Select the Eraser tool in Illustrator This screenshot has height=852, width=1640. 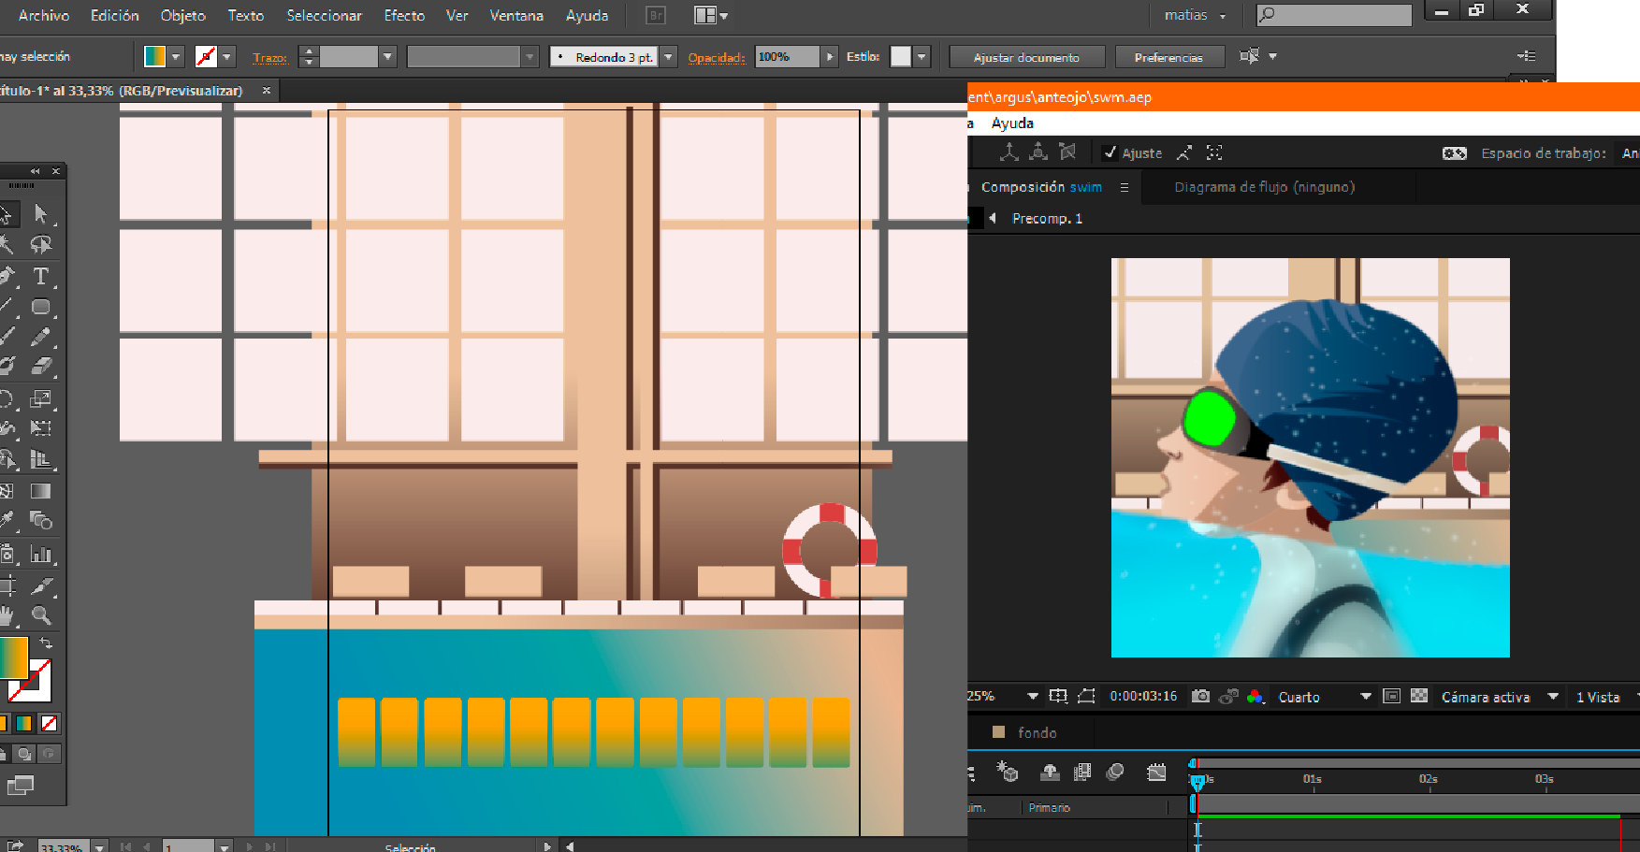coord(40,367)
